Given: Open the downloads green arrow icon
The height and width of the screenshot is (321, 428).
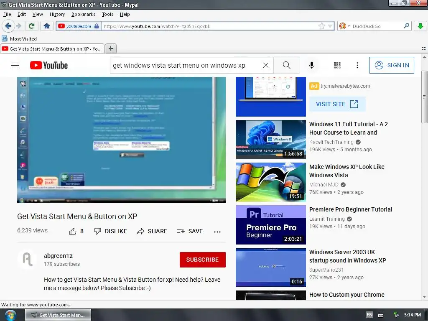Looking at the screenshot, I should point(420,26).
